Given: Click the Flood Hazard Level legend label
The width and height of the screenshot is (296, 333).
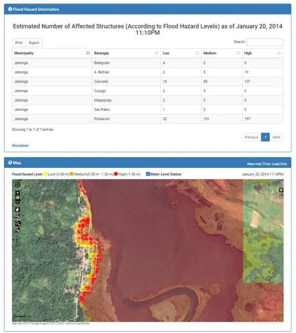Looking at the screenshot, I should point(27,174).
